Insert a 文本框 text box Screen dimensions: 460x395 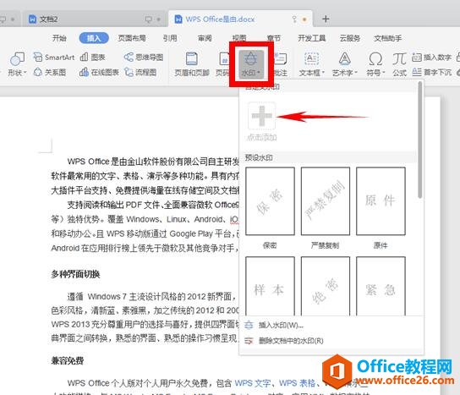click(311, 64)
